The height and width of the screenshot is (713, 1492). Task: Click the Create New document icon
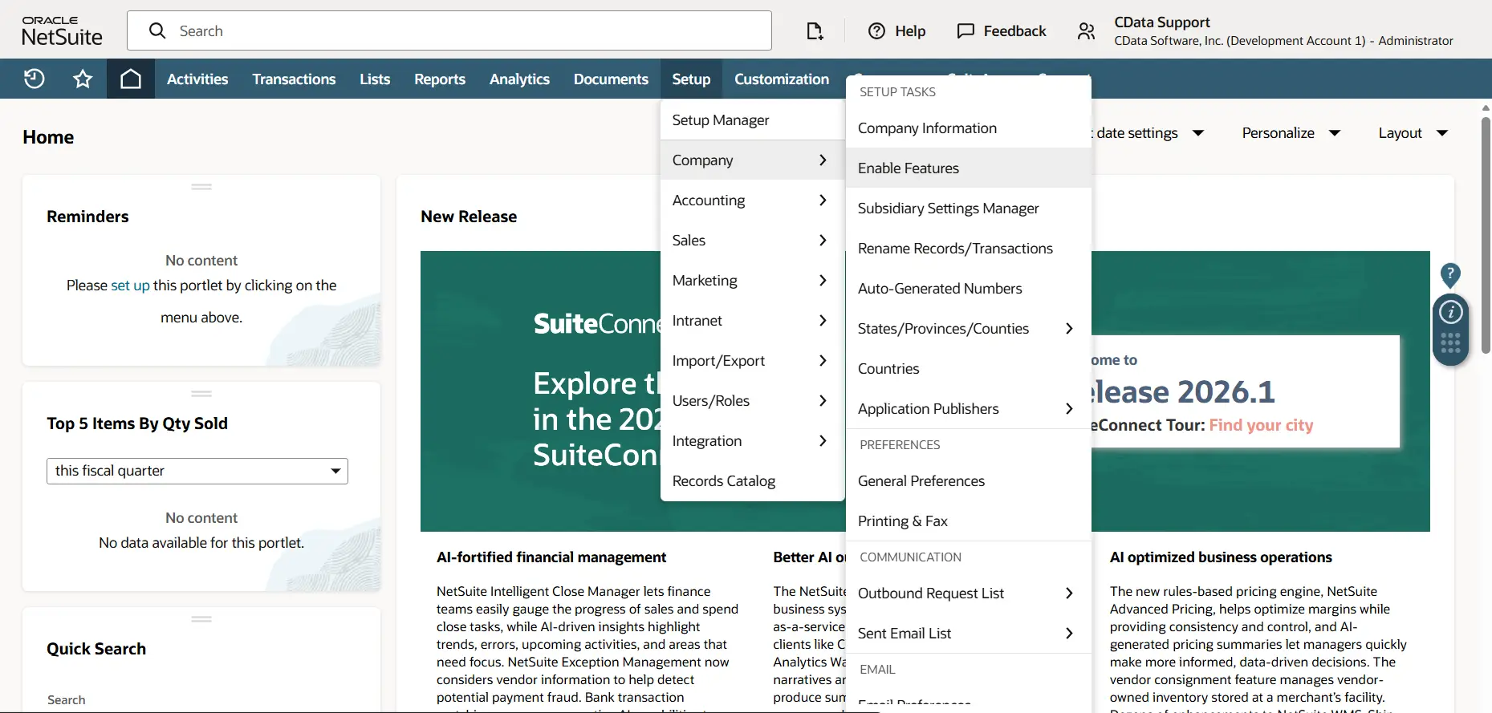pos(815,31)
